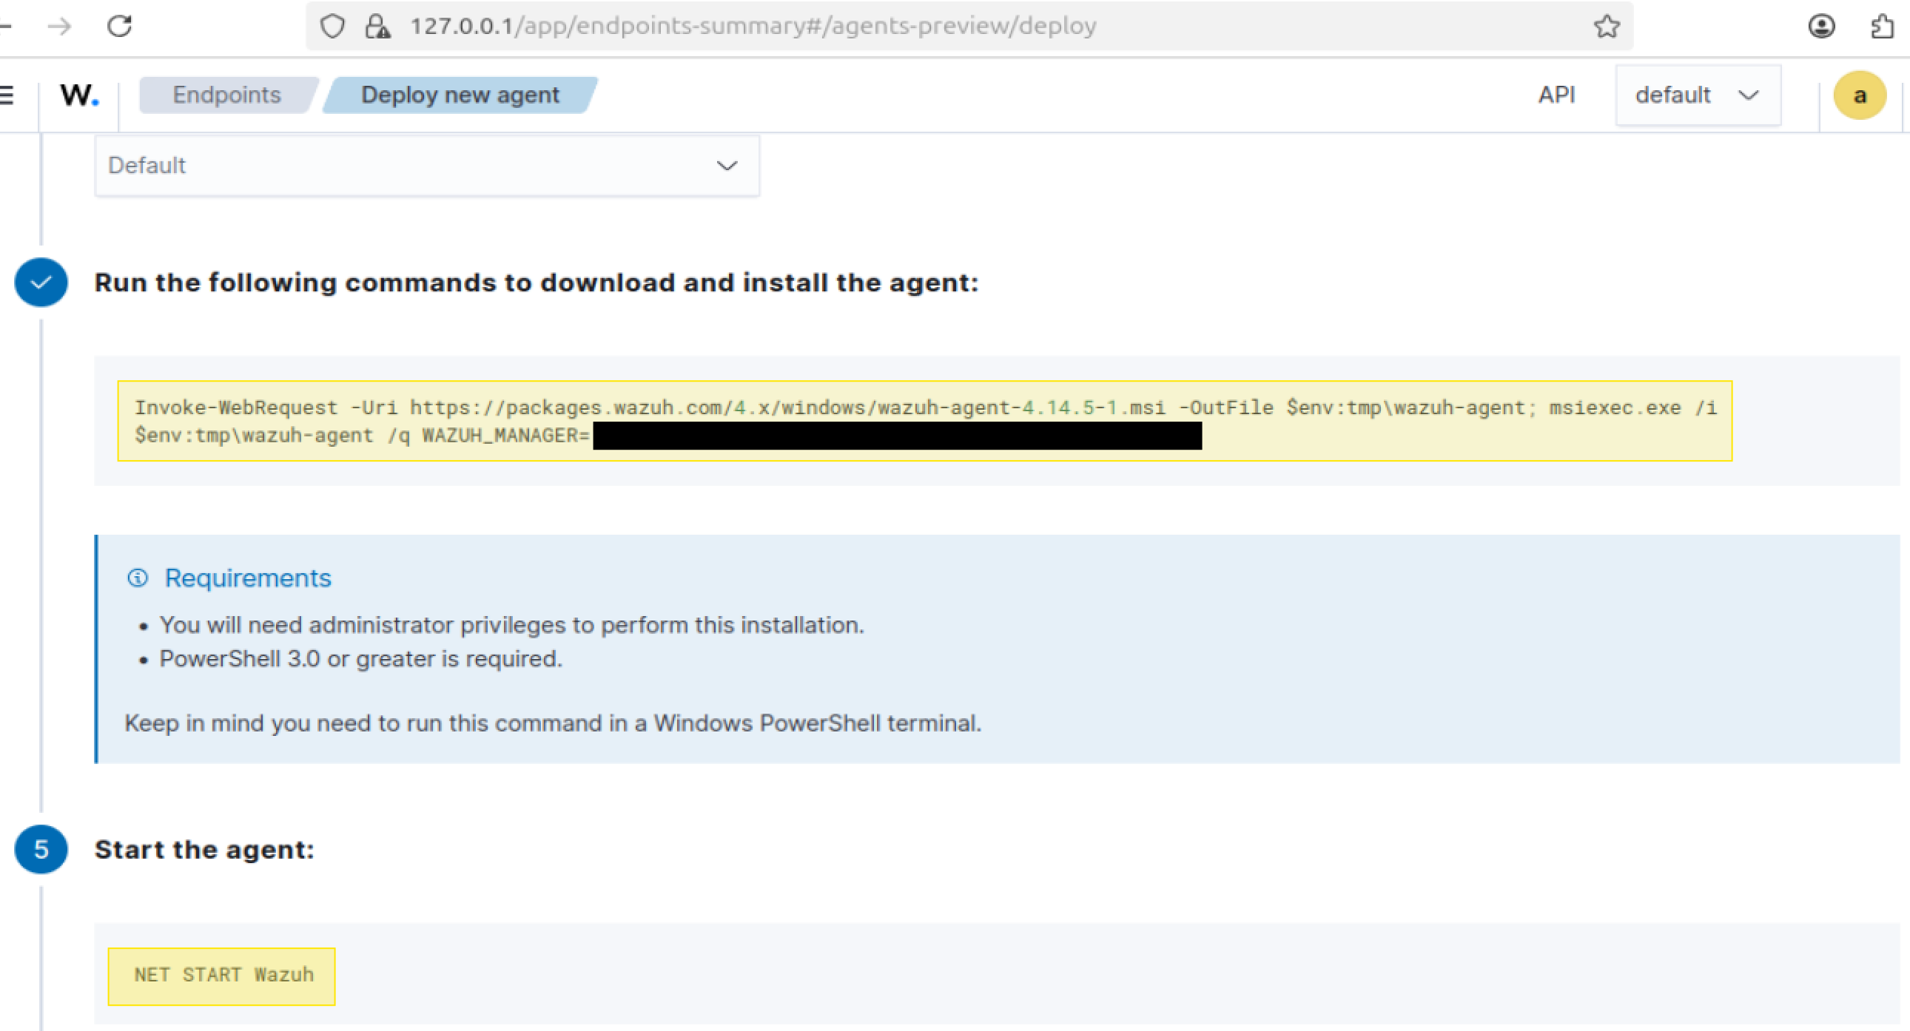Navigate to the Endpoints breadcrumb
The image size is (1910, 1031).
click(x=227, y=95)
